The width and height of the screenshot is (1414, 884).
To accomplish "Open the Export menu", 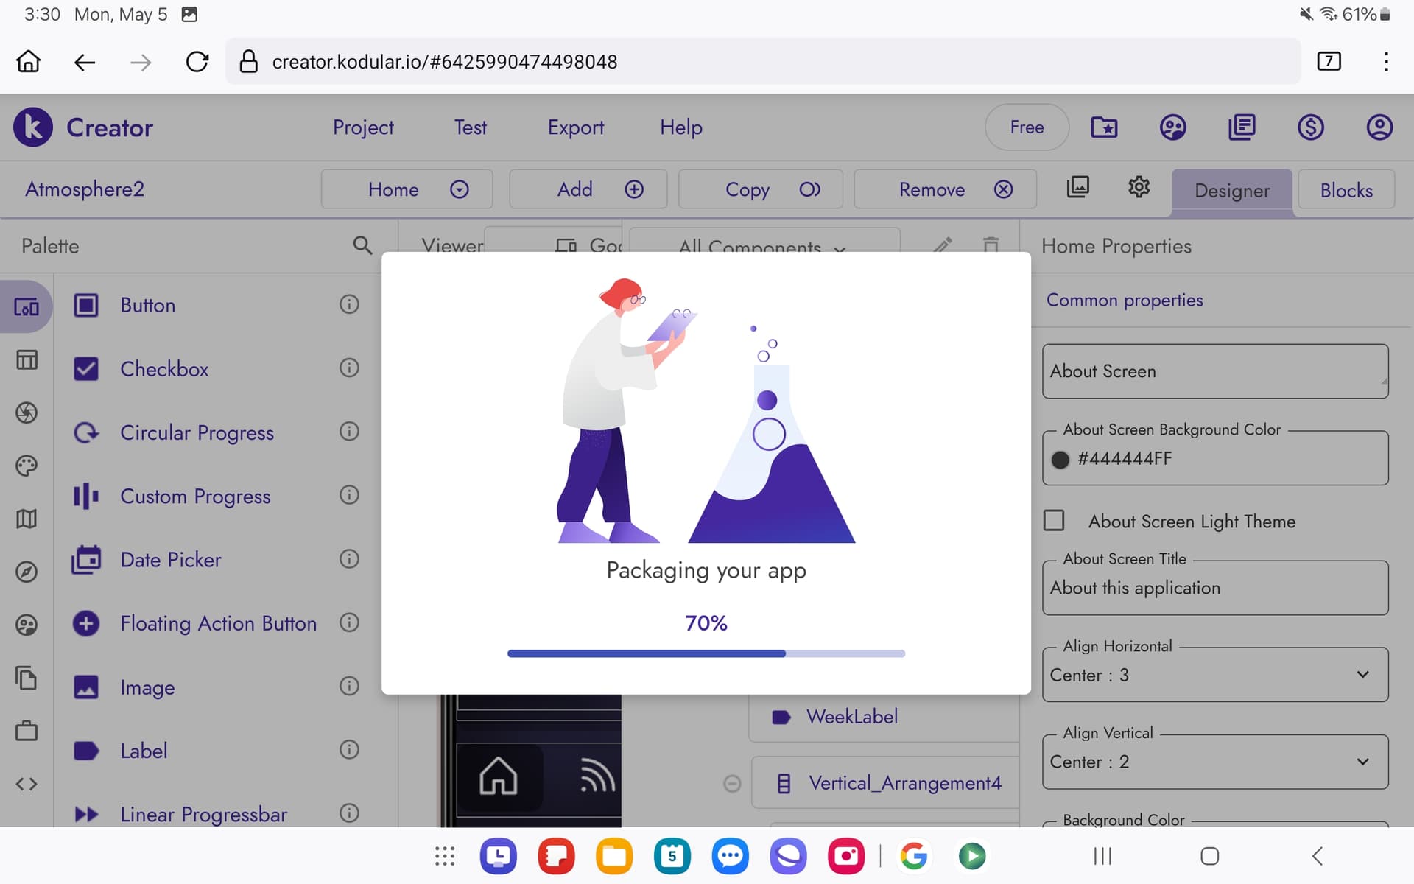I will pyautogui.click(x=575, y=127).
